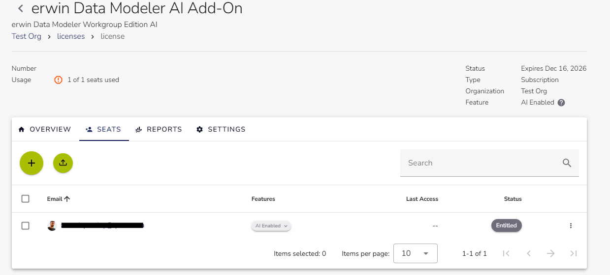Click the 'AI Enabled' feature value text
Image resolution: width=610 pixels, height=275 pixels.
coord(538,102)
